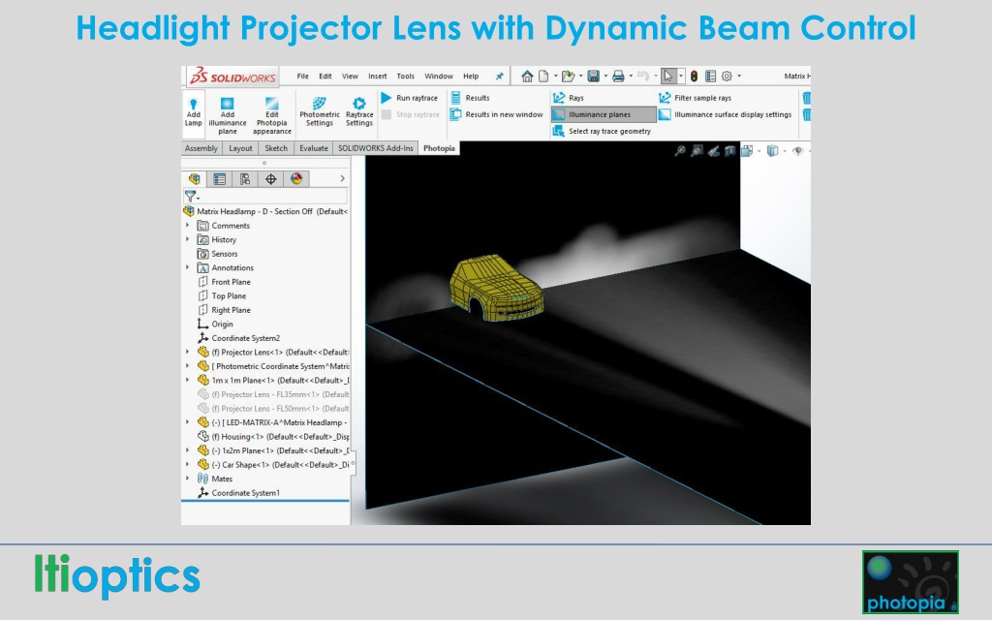Expand the Car Shape<1> component
The image size is (992, 620).
tap(187, 464)
